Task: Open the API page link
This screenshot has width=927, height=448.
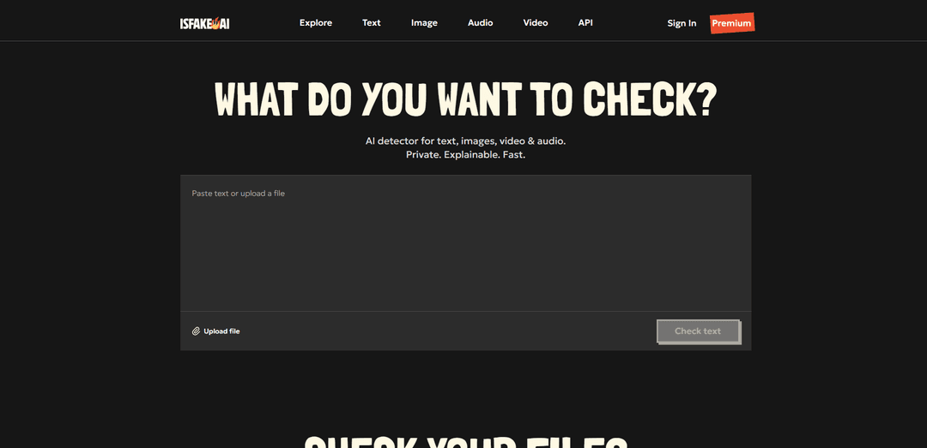Action: (585, 23)
